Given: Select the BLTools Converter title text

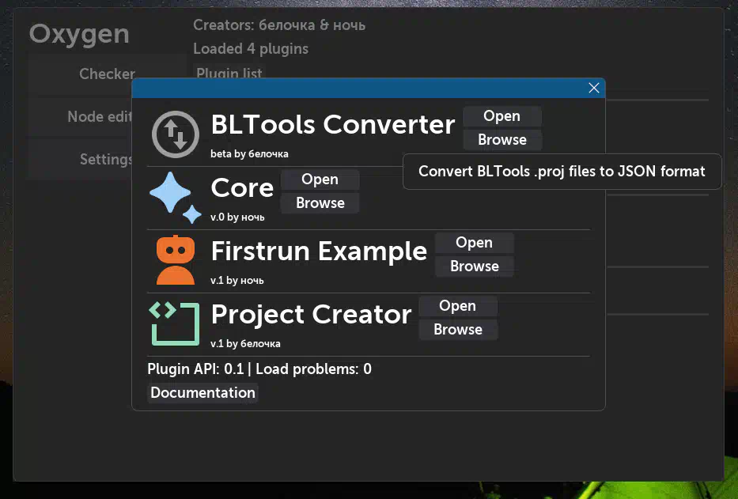Looking at the screenshot, I should coord(333,125).
